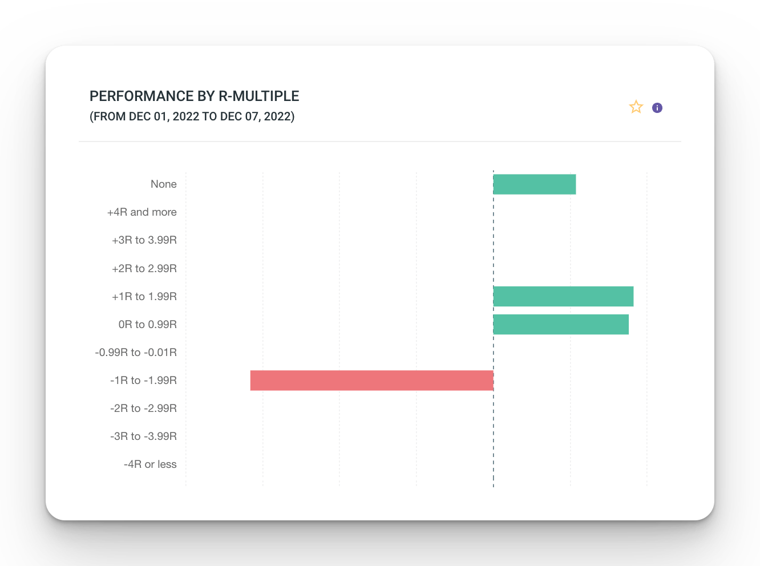Viewport: 760px width, 566px height.
Task: Click the "-2R to -2.99R" label
Action: click(x=143, y=409)
